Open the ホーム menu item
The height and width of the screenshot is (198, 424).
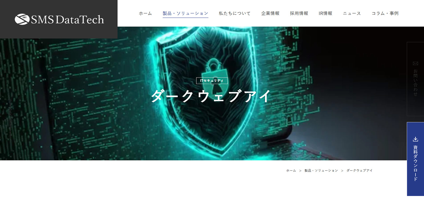145,13
